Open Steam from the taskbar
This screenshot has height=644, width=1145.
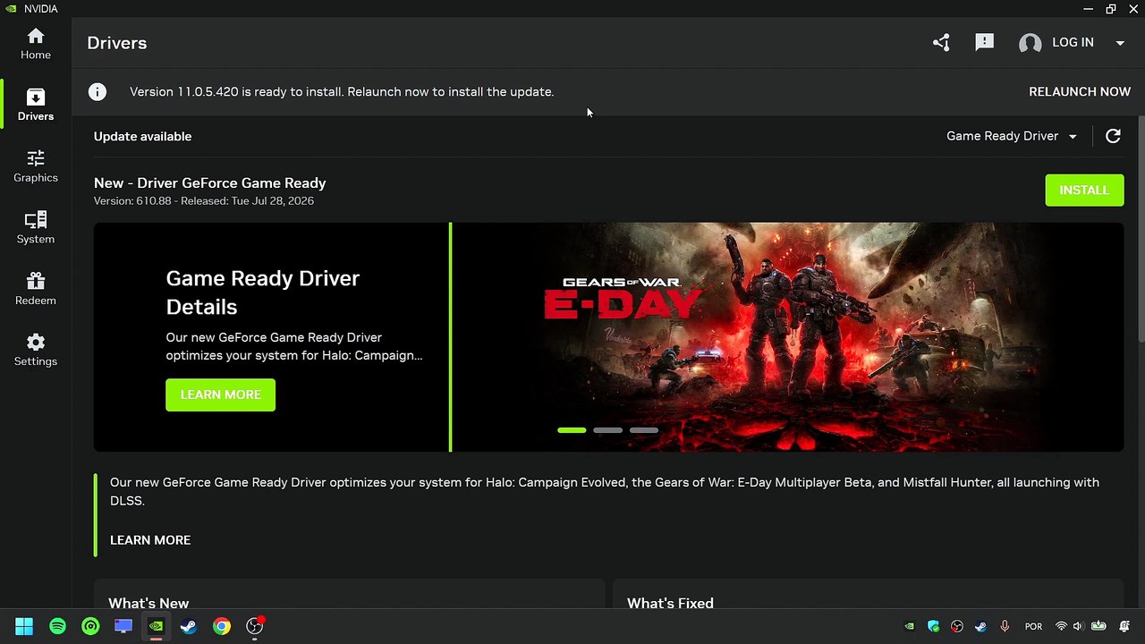click(189, 626)
